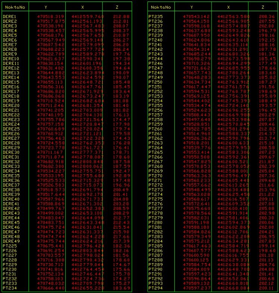
Task: Select Y value 470518.319 for DERE1
Action: point(50,17)
